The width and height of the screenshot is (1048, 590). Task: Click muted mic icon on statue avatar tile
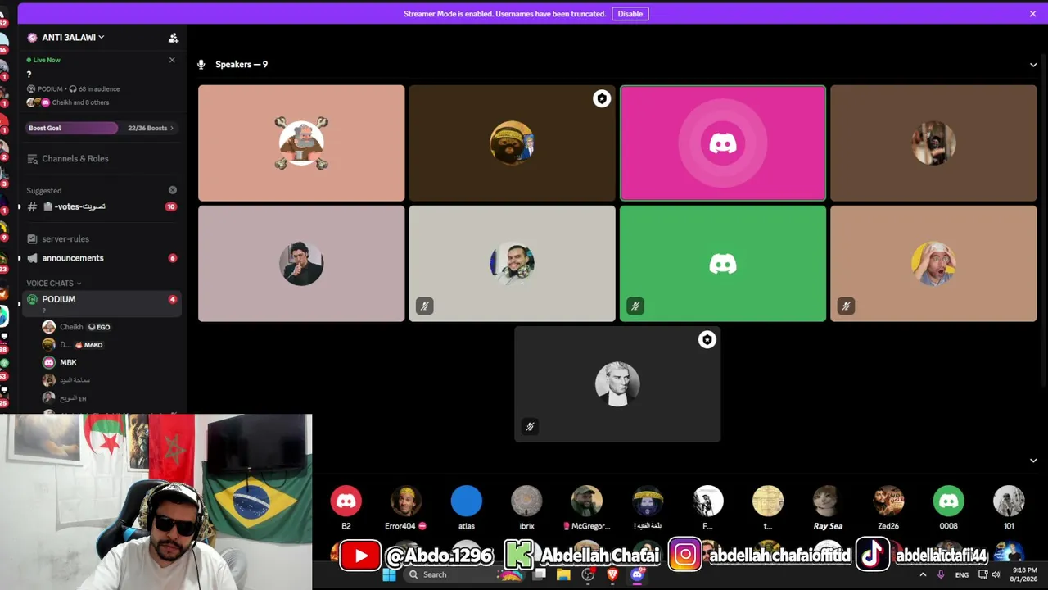pos(530,427)
